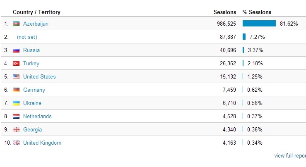
Task: Click the Georgia flag icon
Action: click(x=16, y=130)
